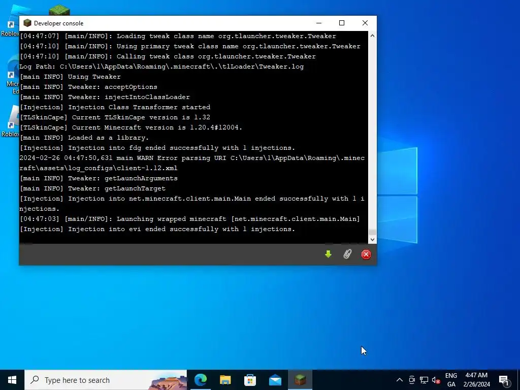This screenshot has height=390, width=520.
Task: Minimize the Developer console window
Action: (x=319, y=23)
